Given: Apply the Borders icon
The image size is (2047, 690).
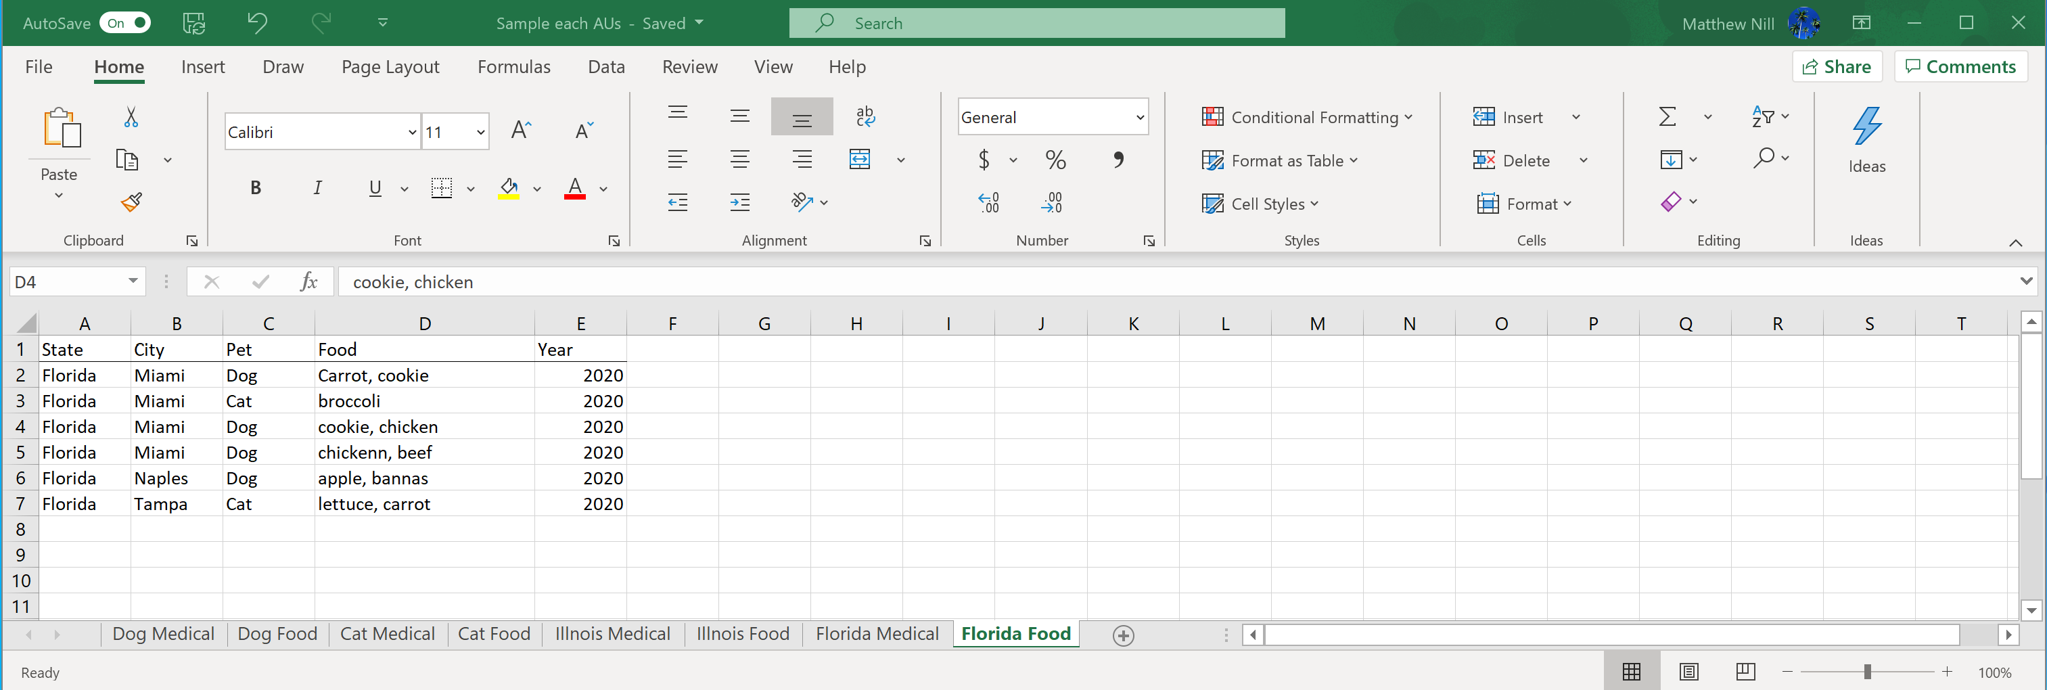Looking at the screenshot, I should coord(442,189).
